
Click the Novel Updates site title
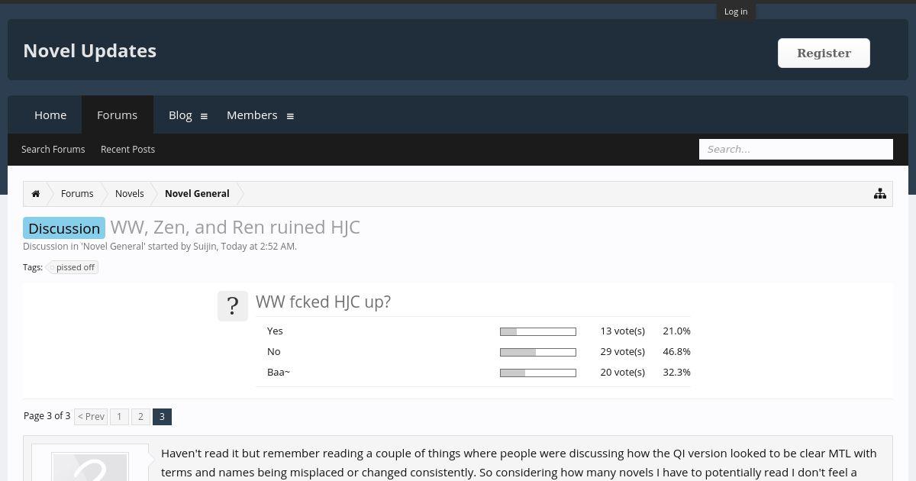90,50
